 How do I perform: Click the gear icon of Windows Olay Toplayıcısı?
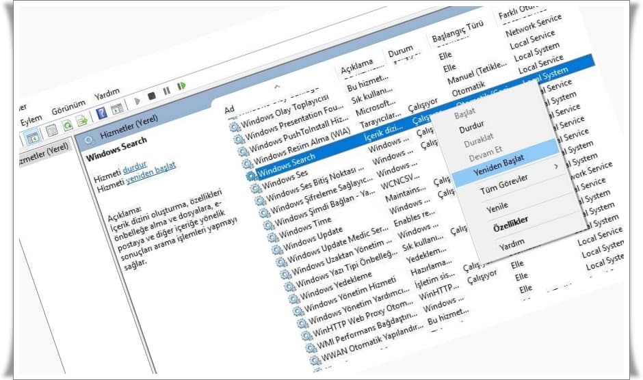[x=235, y=126]
